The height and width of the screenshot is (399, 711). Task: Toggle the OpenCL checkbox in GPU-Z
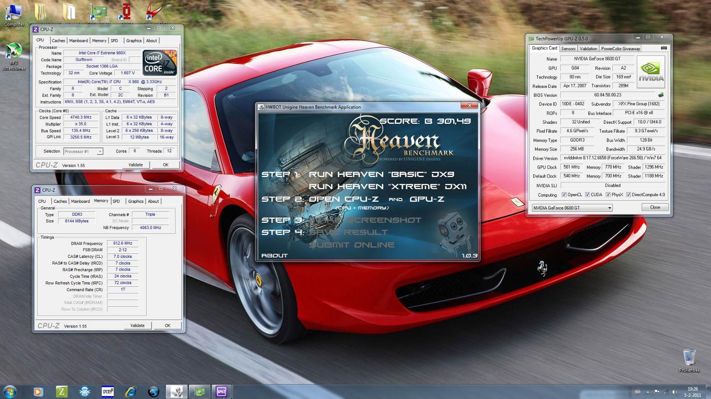tap(564, 194)
